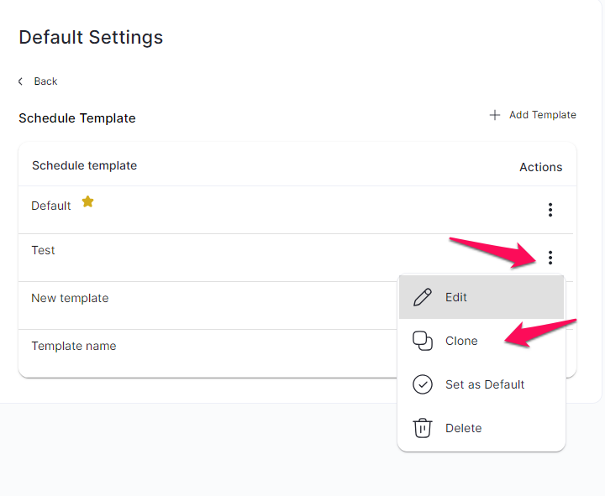Click the Actions column header
Screen dimensions: 605x496
click(x=540, y=167)
